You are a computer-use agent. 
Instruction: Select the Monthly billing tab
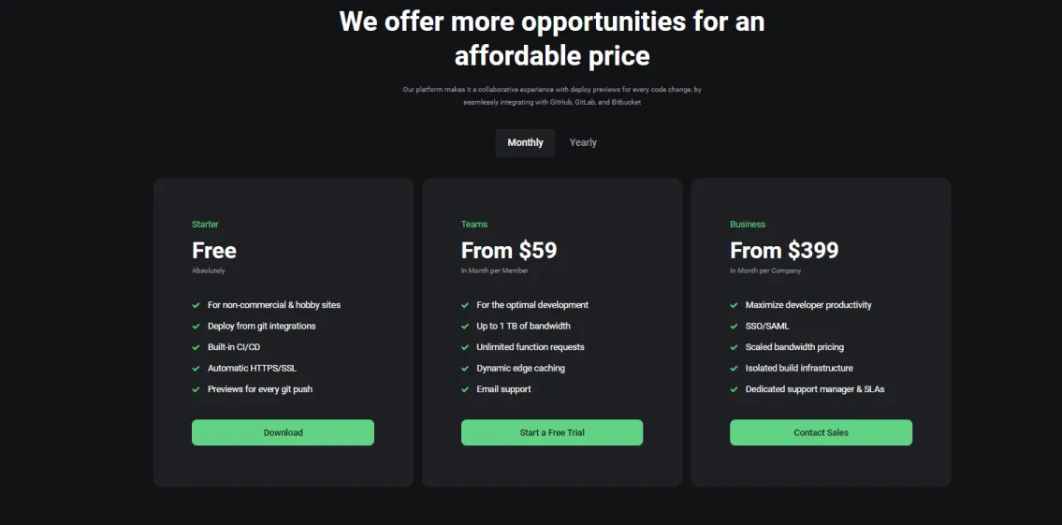click(525, 143)
